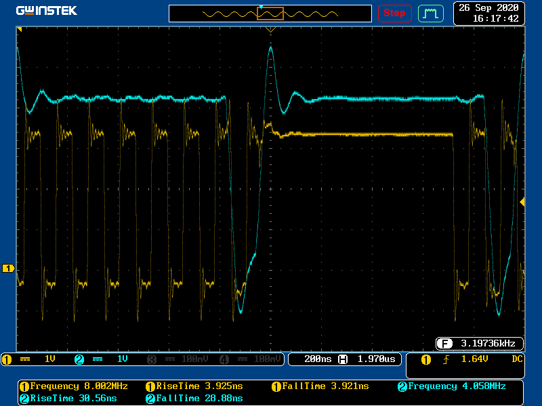Click the channel 2 Frequency 4.058MHz readout
This screenshot has width=542, height=406.
pos(451,386)
